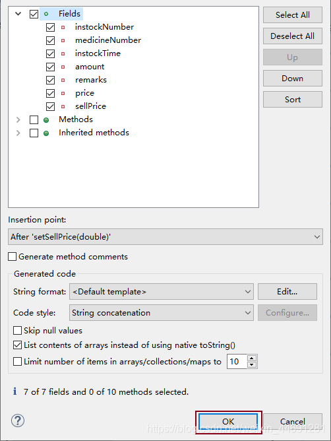Select the sellPrice tree row label
The height and width of the screenshot is (441, 331).
point(90,106)
